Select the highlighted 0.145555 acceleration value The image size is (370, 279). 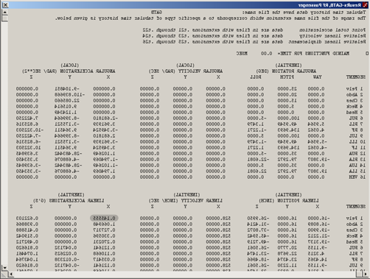coord(104,218)
